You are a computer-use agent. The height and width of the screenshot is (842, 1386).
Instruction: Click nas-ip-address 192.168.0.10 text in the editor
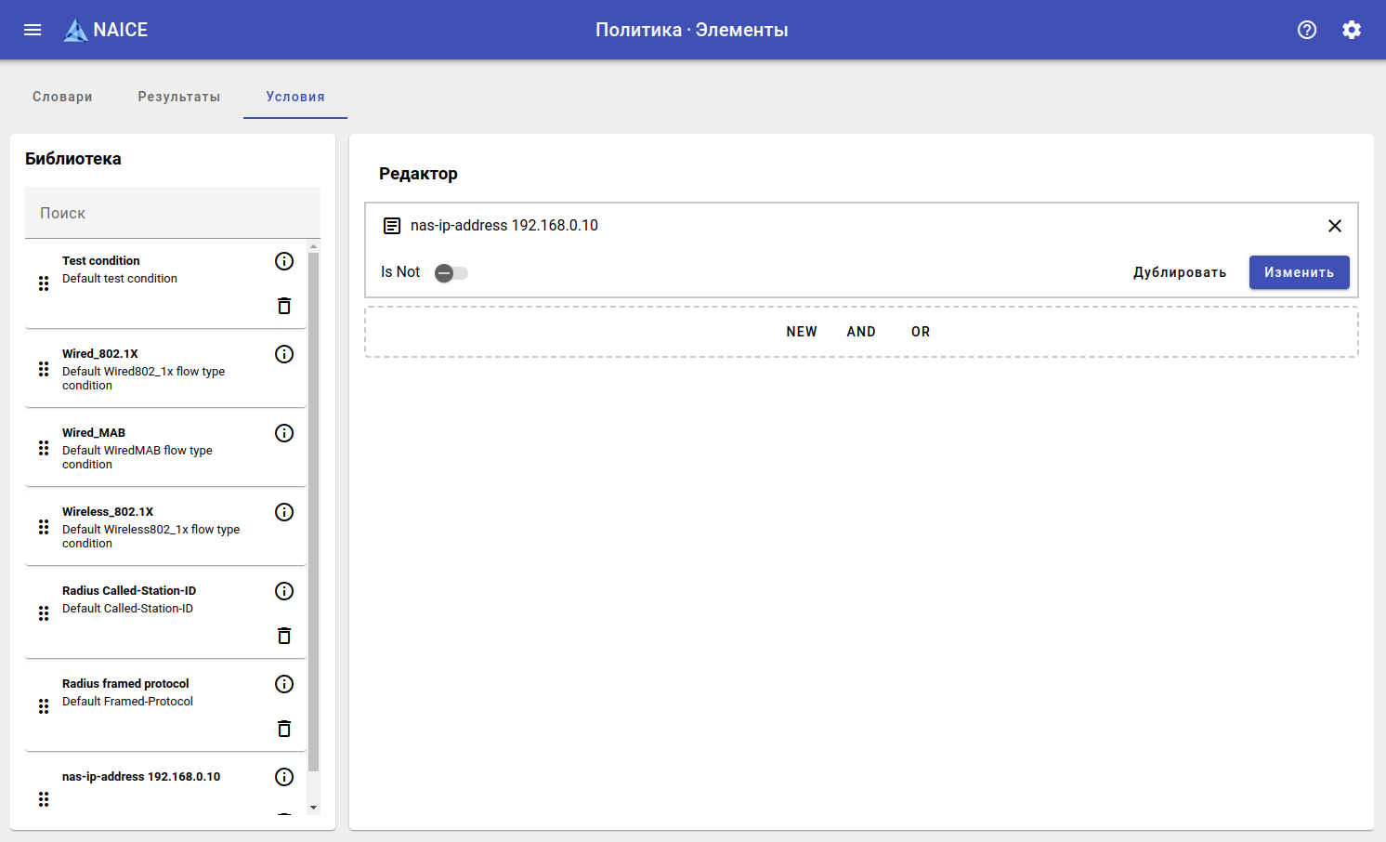pos(504,226)
